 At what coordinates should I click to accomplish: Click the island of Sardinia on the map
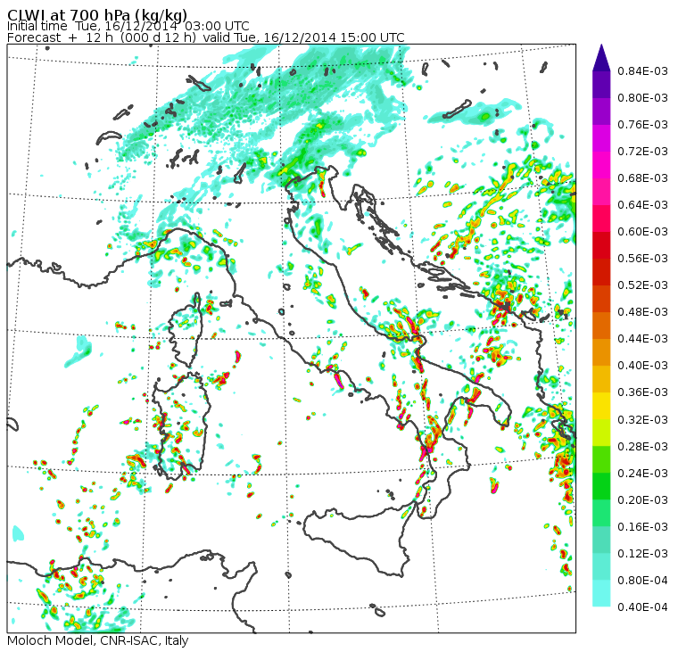[182, 425]
